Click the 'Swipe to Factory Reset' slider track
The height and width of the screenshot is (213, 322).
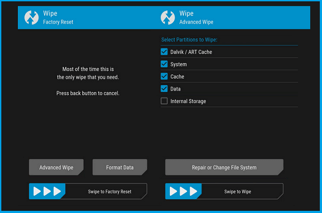tap(105, 191)
